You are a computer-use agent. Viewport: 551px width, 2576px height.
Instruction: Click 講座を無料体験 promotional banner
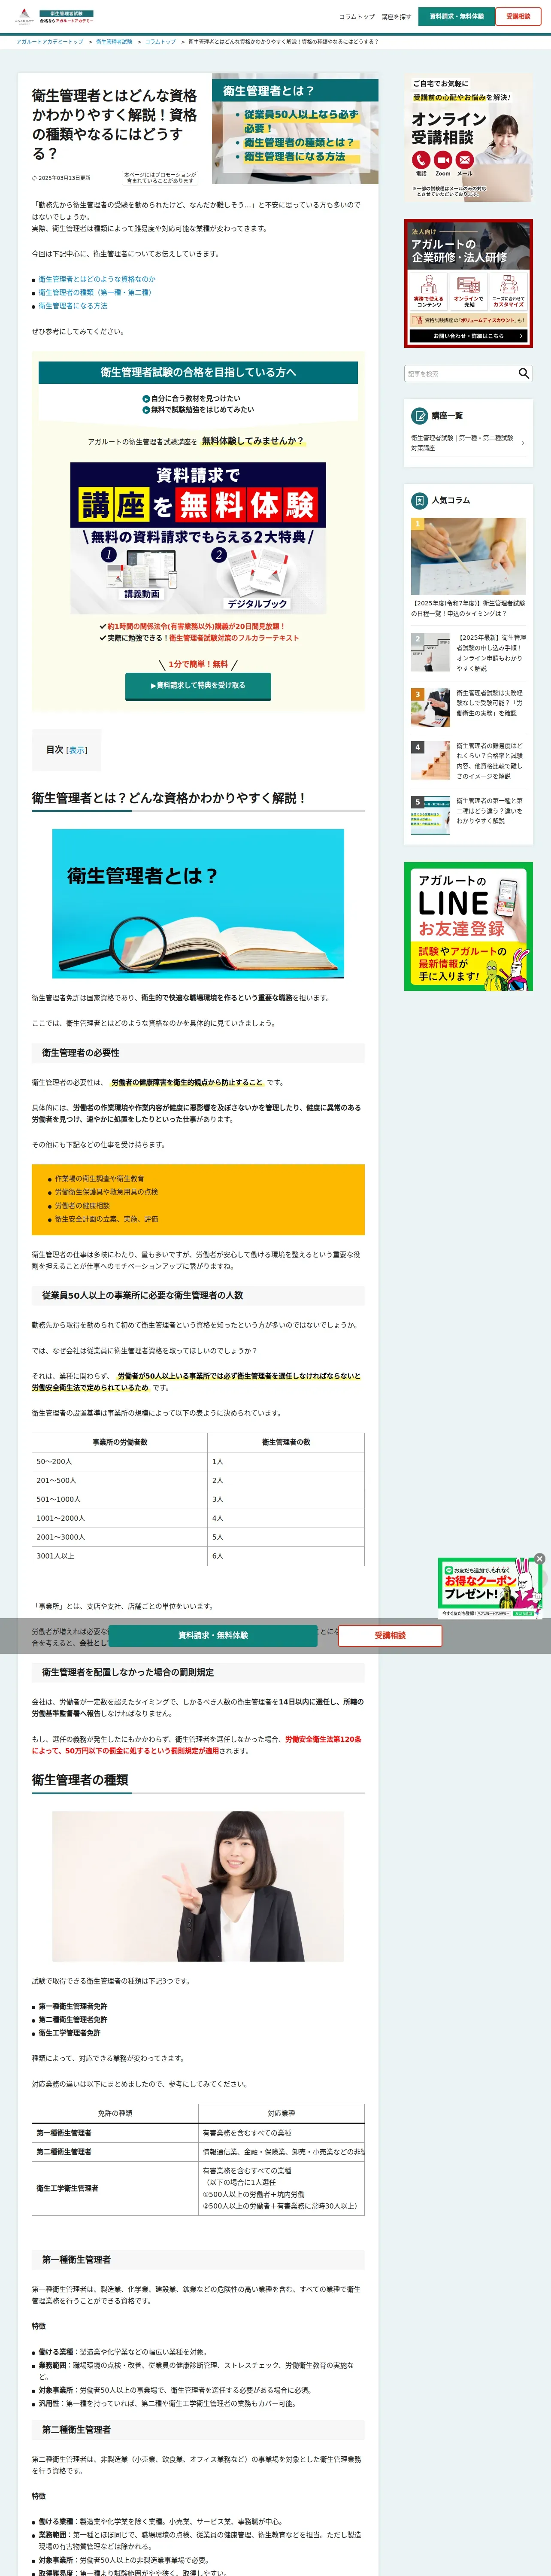[x=198, y=538]
